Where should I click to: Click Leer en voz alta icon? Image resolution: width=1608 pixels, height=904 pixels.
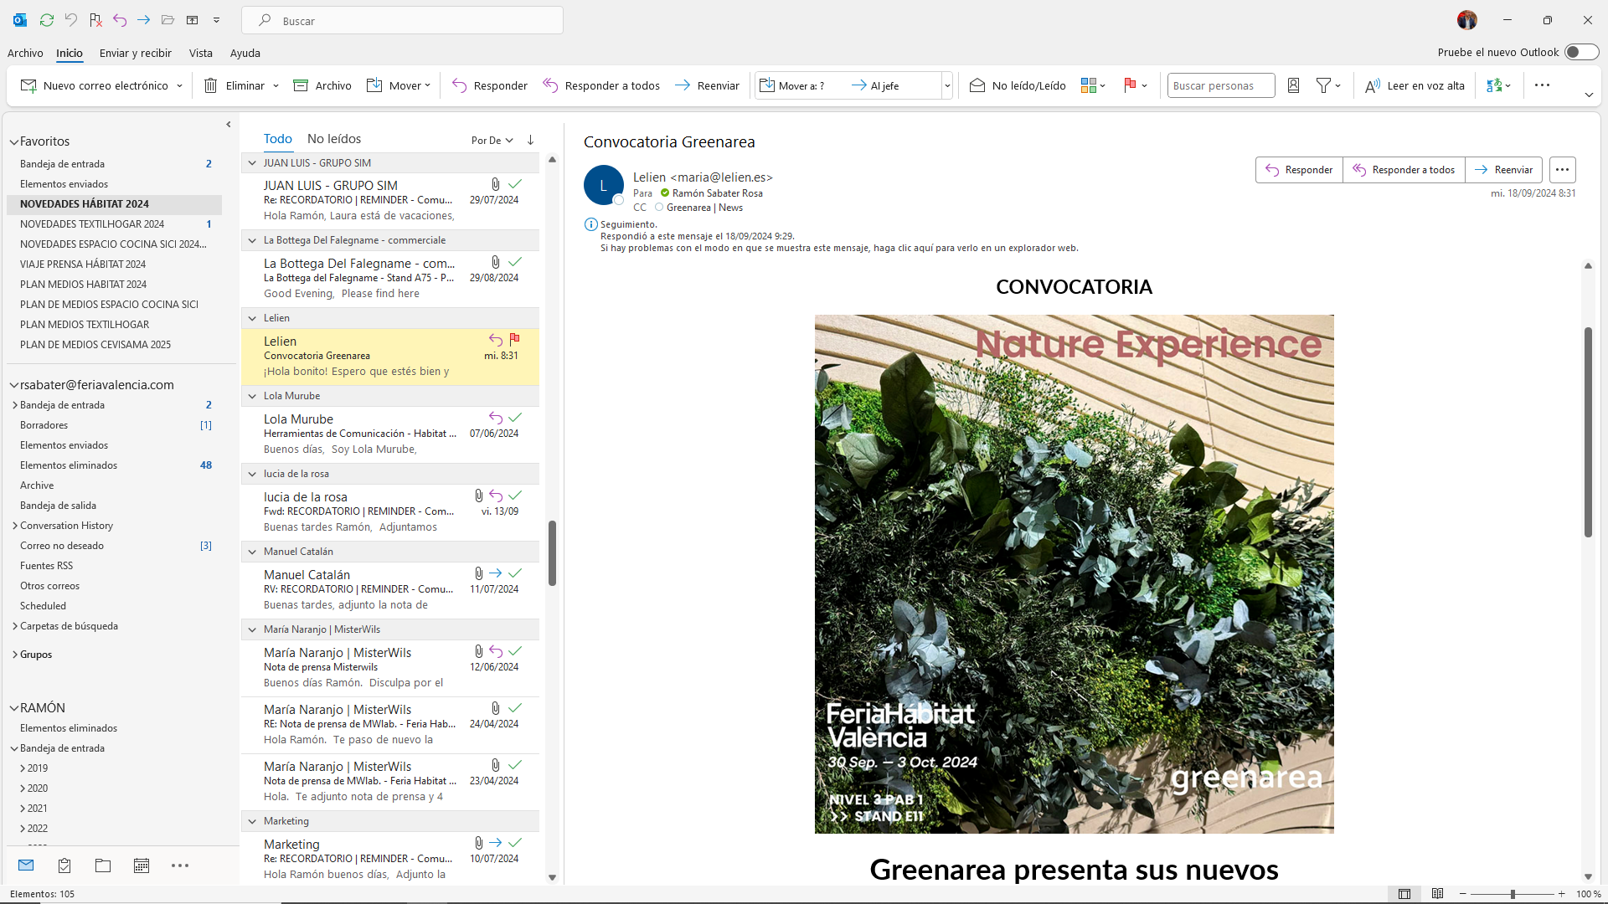(1372, 85)
